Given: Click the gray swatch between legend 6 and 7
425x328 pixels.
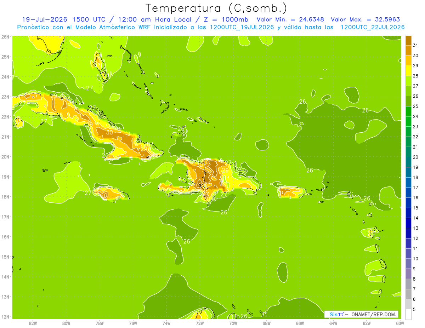Looking at the screenshot, I should pos(408,294).
